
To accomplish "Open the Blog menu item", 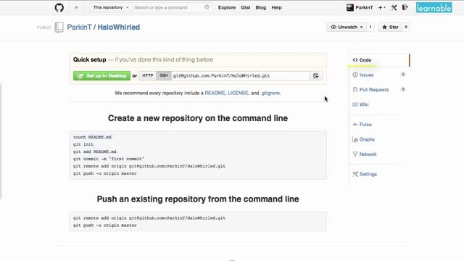I will pos(261,8).
